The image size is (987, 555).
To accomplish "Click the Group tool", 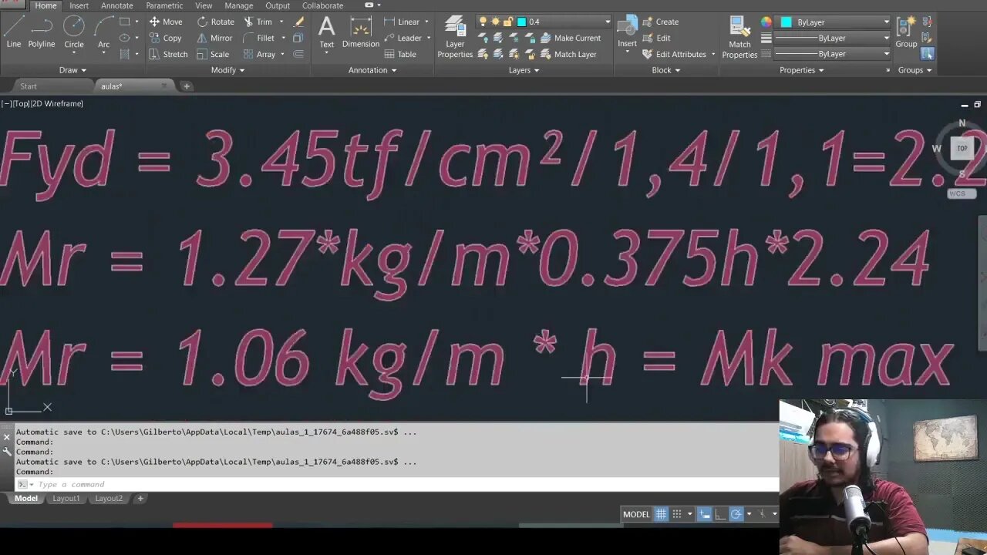I will [906, 33].
